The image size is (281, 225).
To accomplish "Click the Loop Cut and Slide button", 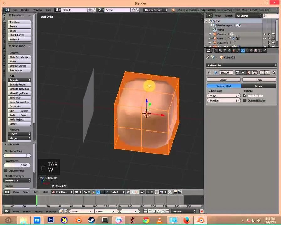I will pyautogui.click(x=19, y=102).
